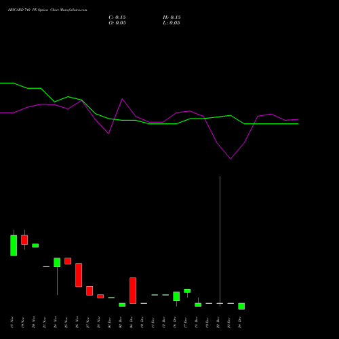Click the 19 Nov date label

(23, 322)
